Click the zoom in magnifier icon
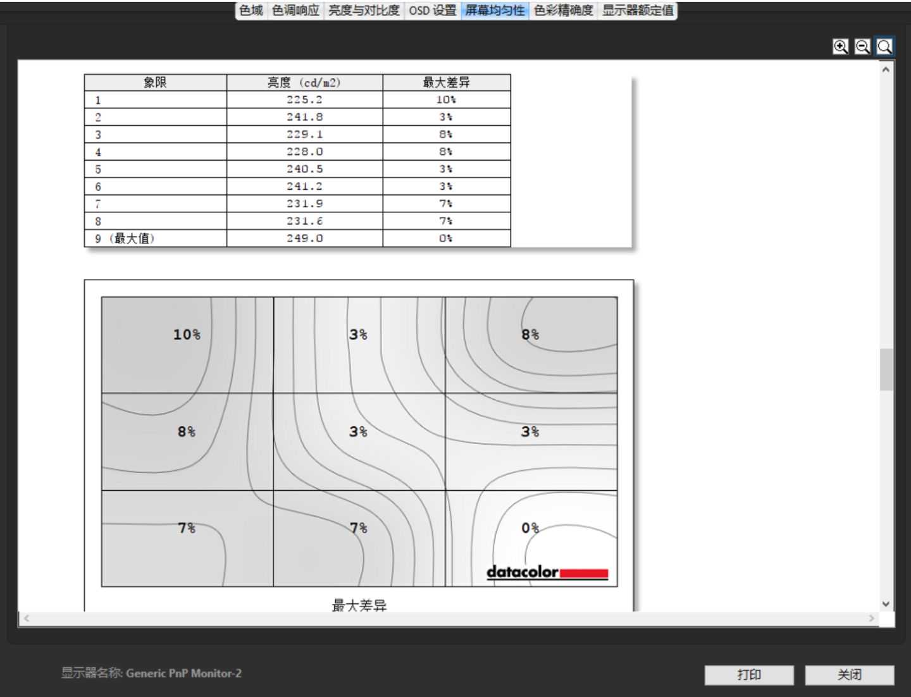Image resolution: width=911 pixels, height=697 pixels. click(x=840, y=46)
